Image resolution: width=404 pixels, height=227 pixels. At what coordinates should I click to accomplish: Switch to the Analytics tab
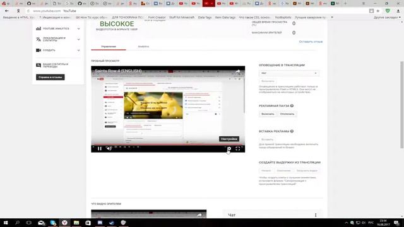coord(143,47)
